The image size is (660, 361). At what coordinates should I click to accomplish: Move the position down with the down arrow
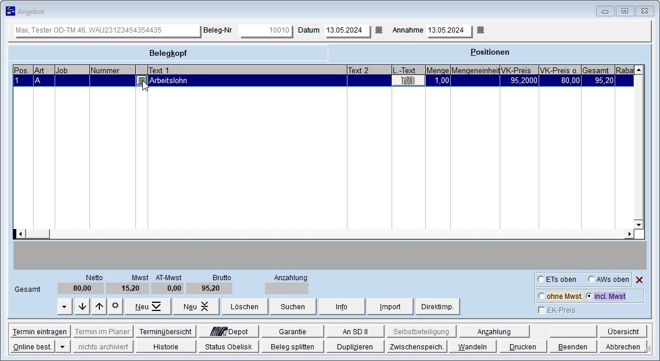[x=82, y=307]
